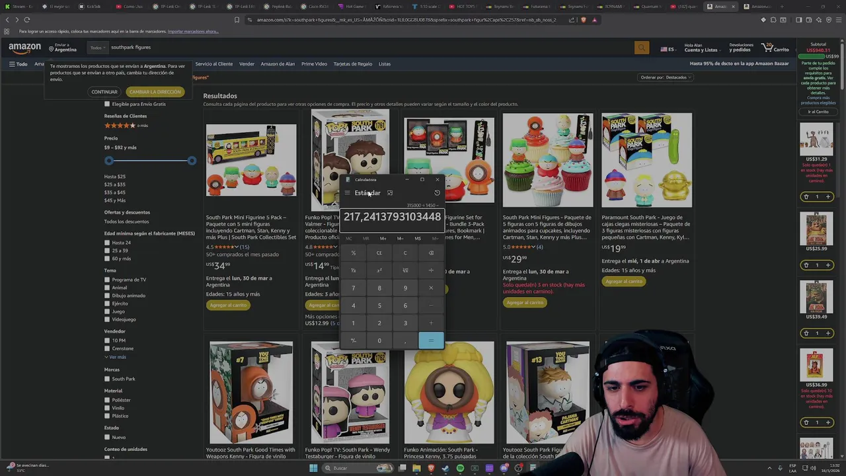Check the Elegible para Envío Gratis box

tap(107, 104)
